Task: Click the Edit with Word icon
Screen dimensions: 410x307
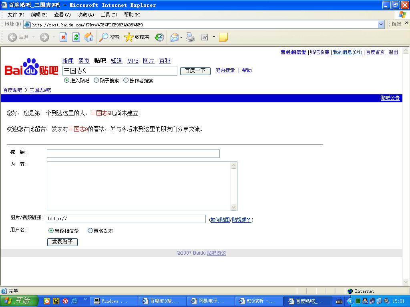Action: 205,37
